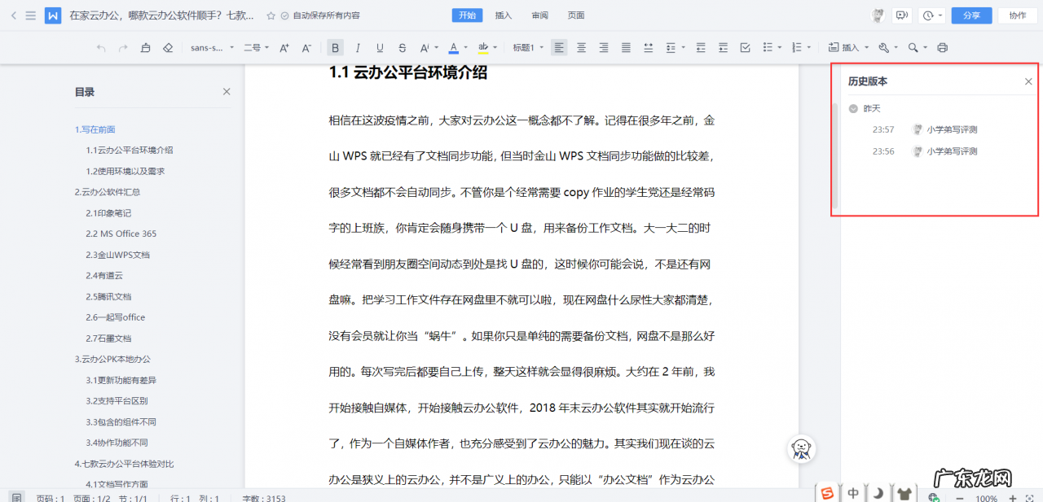Click the print icon
This screenshot has width=1043, height=502.
941,47
